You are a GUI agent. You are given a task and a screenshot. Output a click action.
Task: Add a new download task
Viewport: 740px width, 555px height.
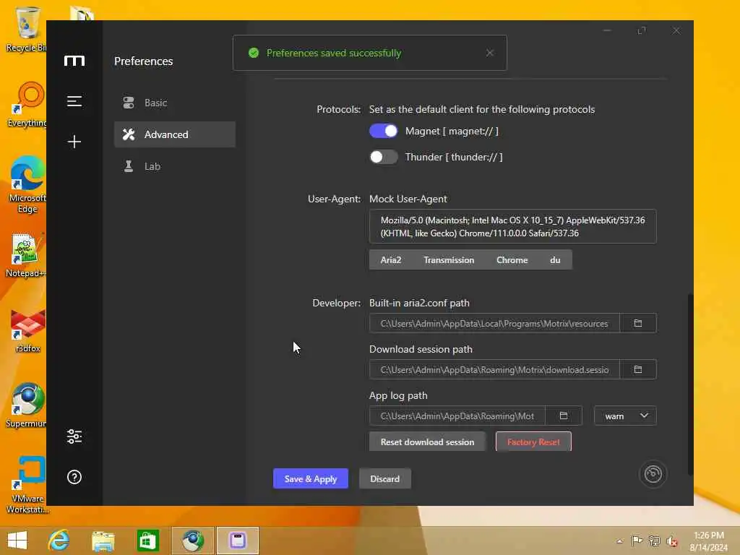(x=74, y=141)
